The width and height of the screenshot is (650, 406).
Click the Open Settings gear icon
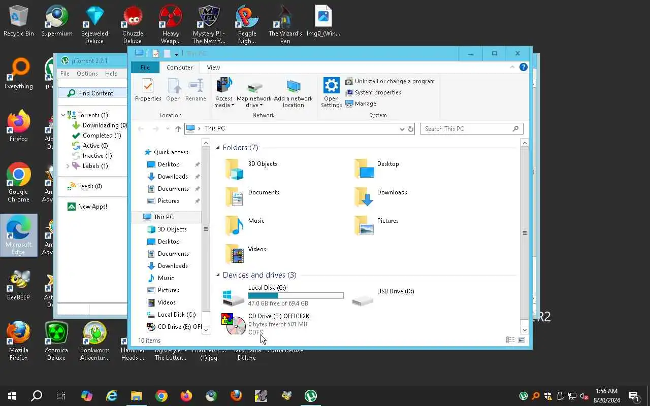331,85
